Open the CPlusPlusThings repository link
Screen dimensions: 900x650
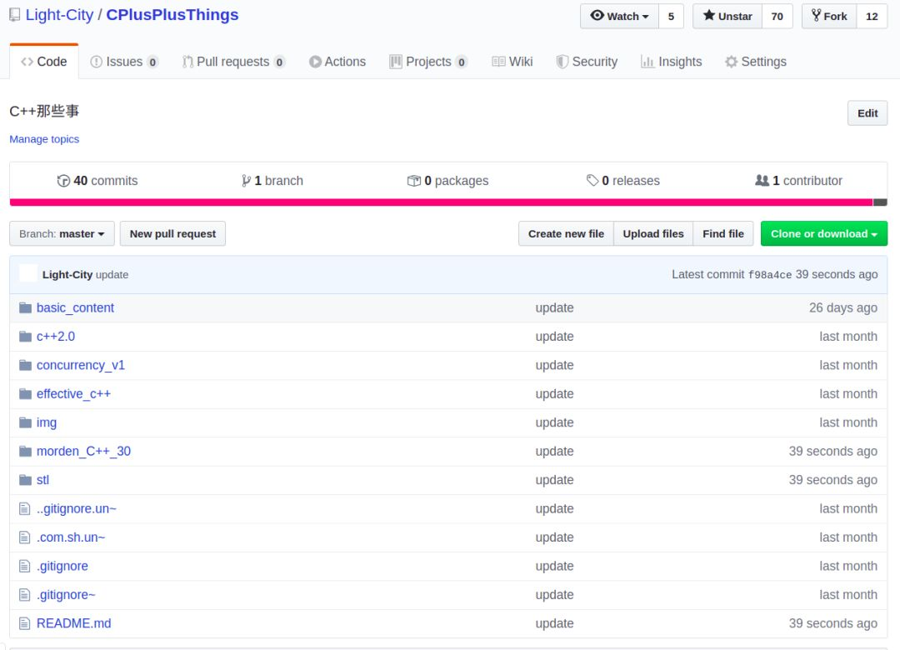point(172,15)
